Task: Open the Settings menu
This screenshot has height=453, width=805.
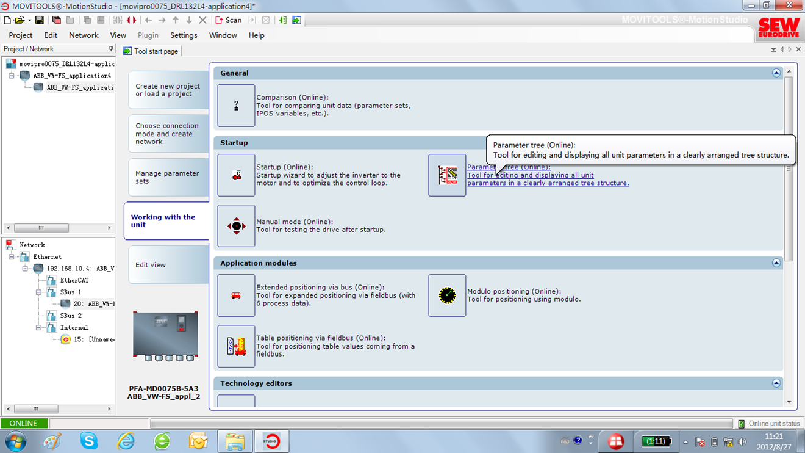Action: (183, 35)
